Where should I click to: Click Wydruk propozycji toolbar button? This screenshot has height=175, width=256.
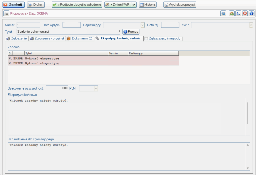pyautogui.click(x=180, y=4)
